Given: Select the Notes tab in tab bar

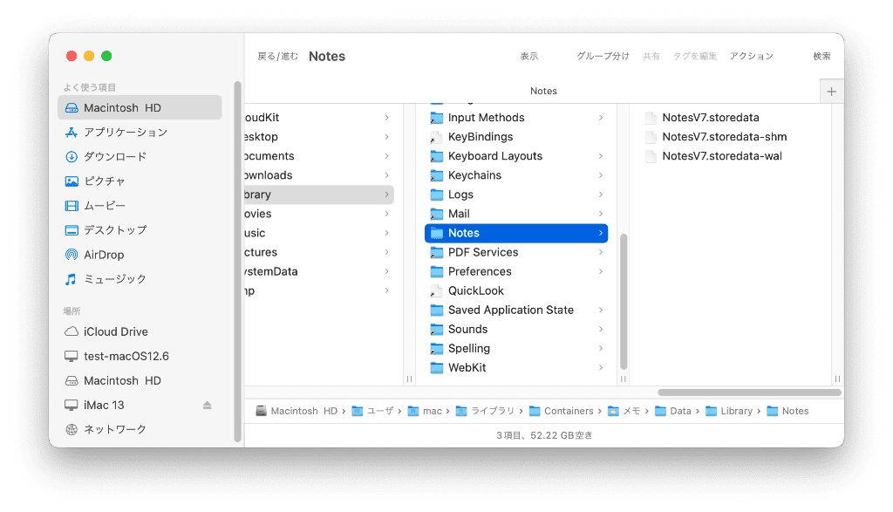Looking at the screenshot, I should (543, 91).
